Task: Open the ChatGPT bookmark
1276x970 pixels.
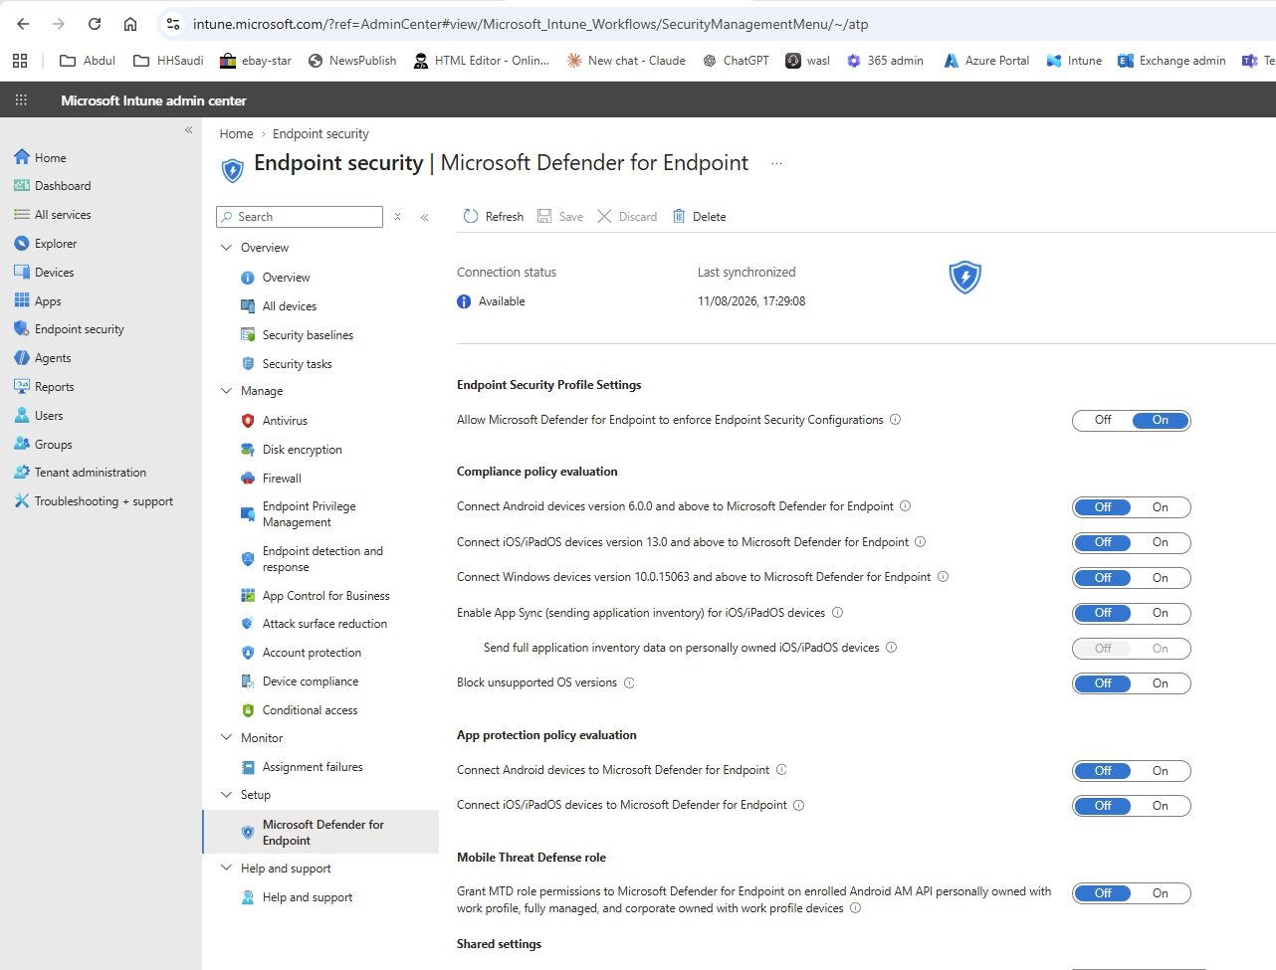Action: pyautogui.click(x=736, y=61)
